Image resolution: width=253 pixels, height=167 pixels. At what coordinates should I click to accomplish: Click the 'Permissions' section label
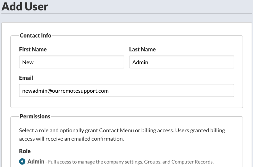(x=35, y=116)
